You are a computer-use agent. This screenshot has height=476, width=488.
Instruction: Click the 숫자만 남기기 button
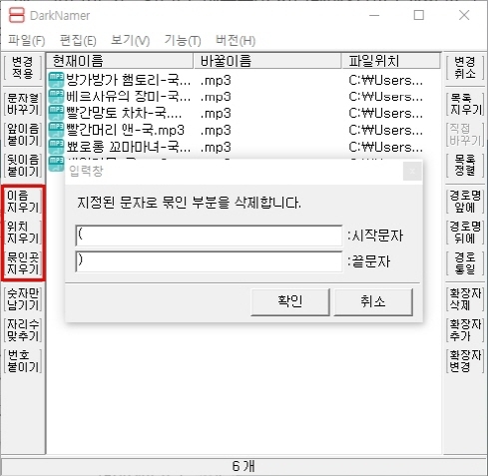pyautogui.click(x=23, y=299)
